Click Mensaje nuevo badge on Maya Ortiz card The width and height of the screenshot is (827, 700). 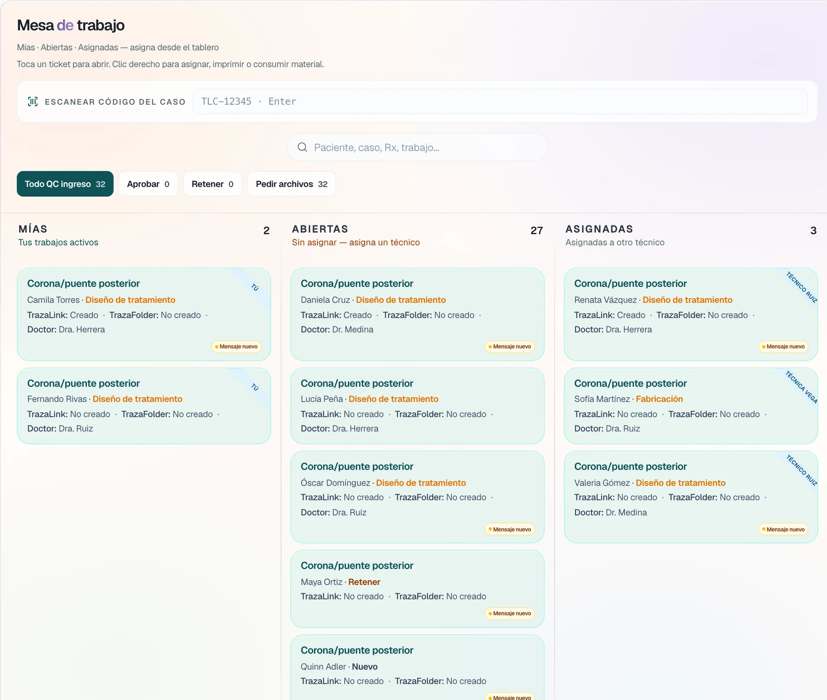click(509, 613)
